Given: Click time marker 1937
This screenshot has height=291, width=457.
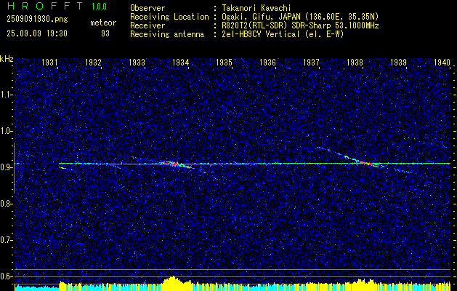Looking at the screenshot, I should click(x=311, y=62).
